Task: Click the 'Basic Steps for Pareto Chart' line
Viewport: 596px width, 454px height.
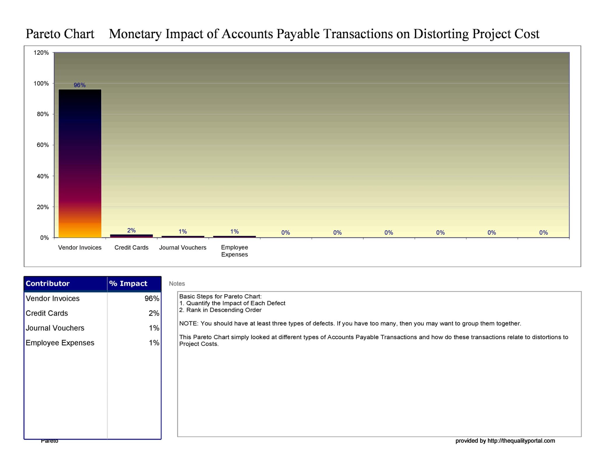Action: click(x=220, y=296)
